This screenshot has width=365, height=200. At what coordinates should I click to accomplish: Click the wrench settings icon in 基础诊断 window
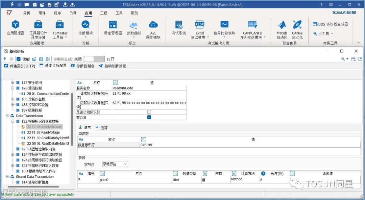tap(343, 59)
